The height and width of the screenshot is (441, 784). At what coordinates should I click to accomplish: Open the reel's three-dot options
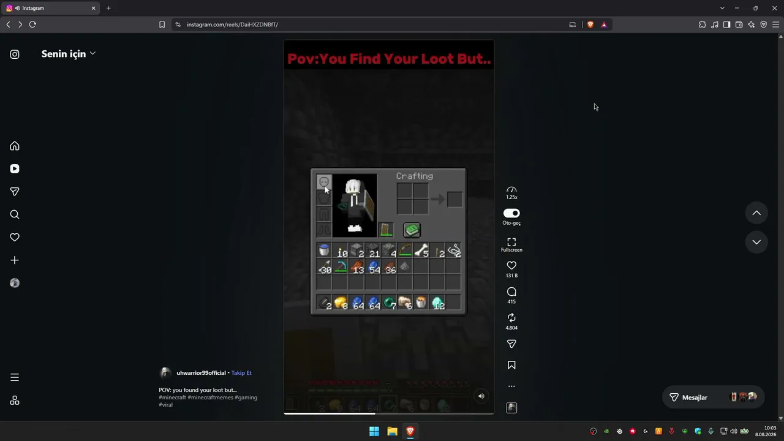(511, 386)
